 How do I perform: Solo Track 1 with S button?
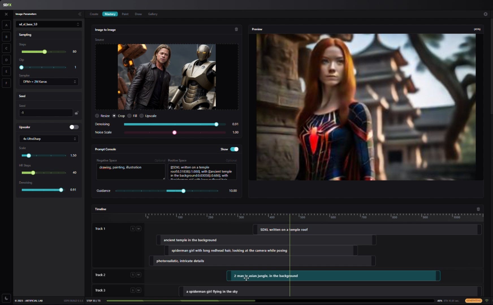(133, 229)
